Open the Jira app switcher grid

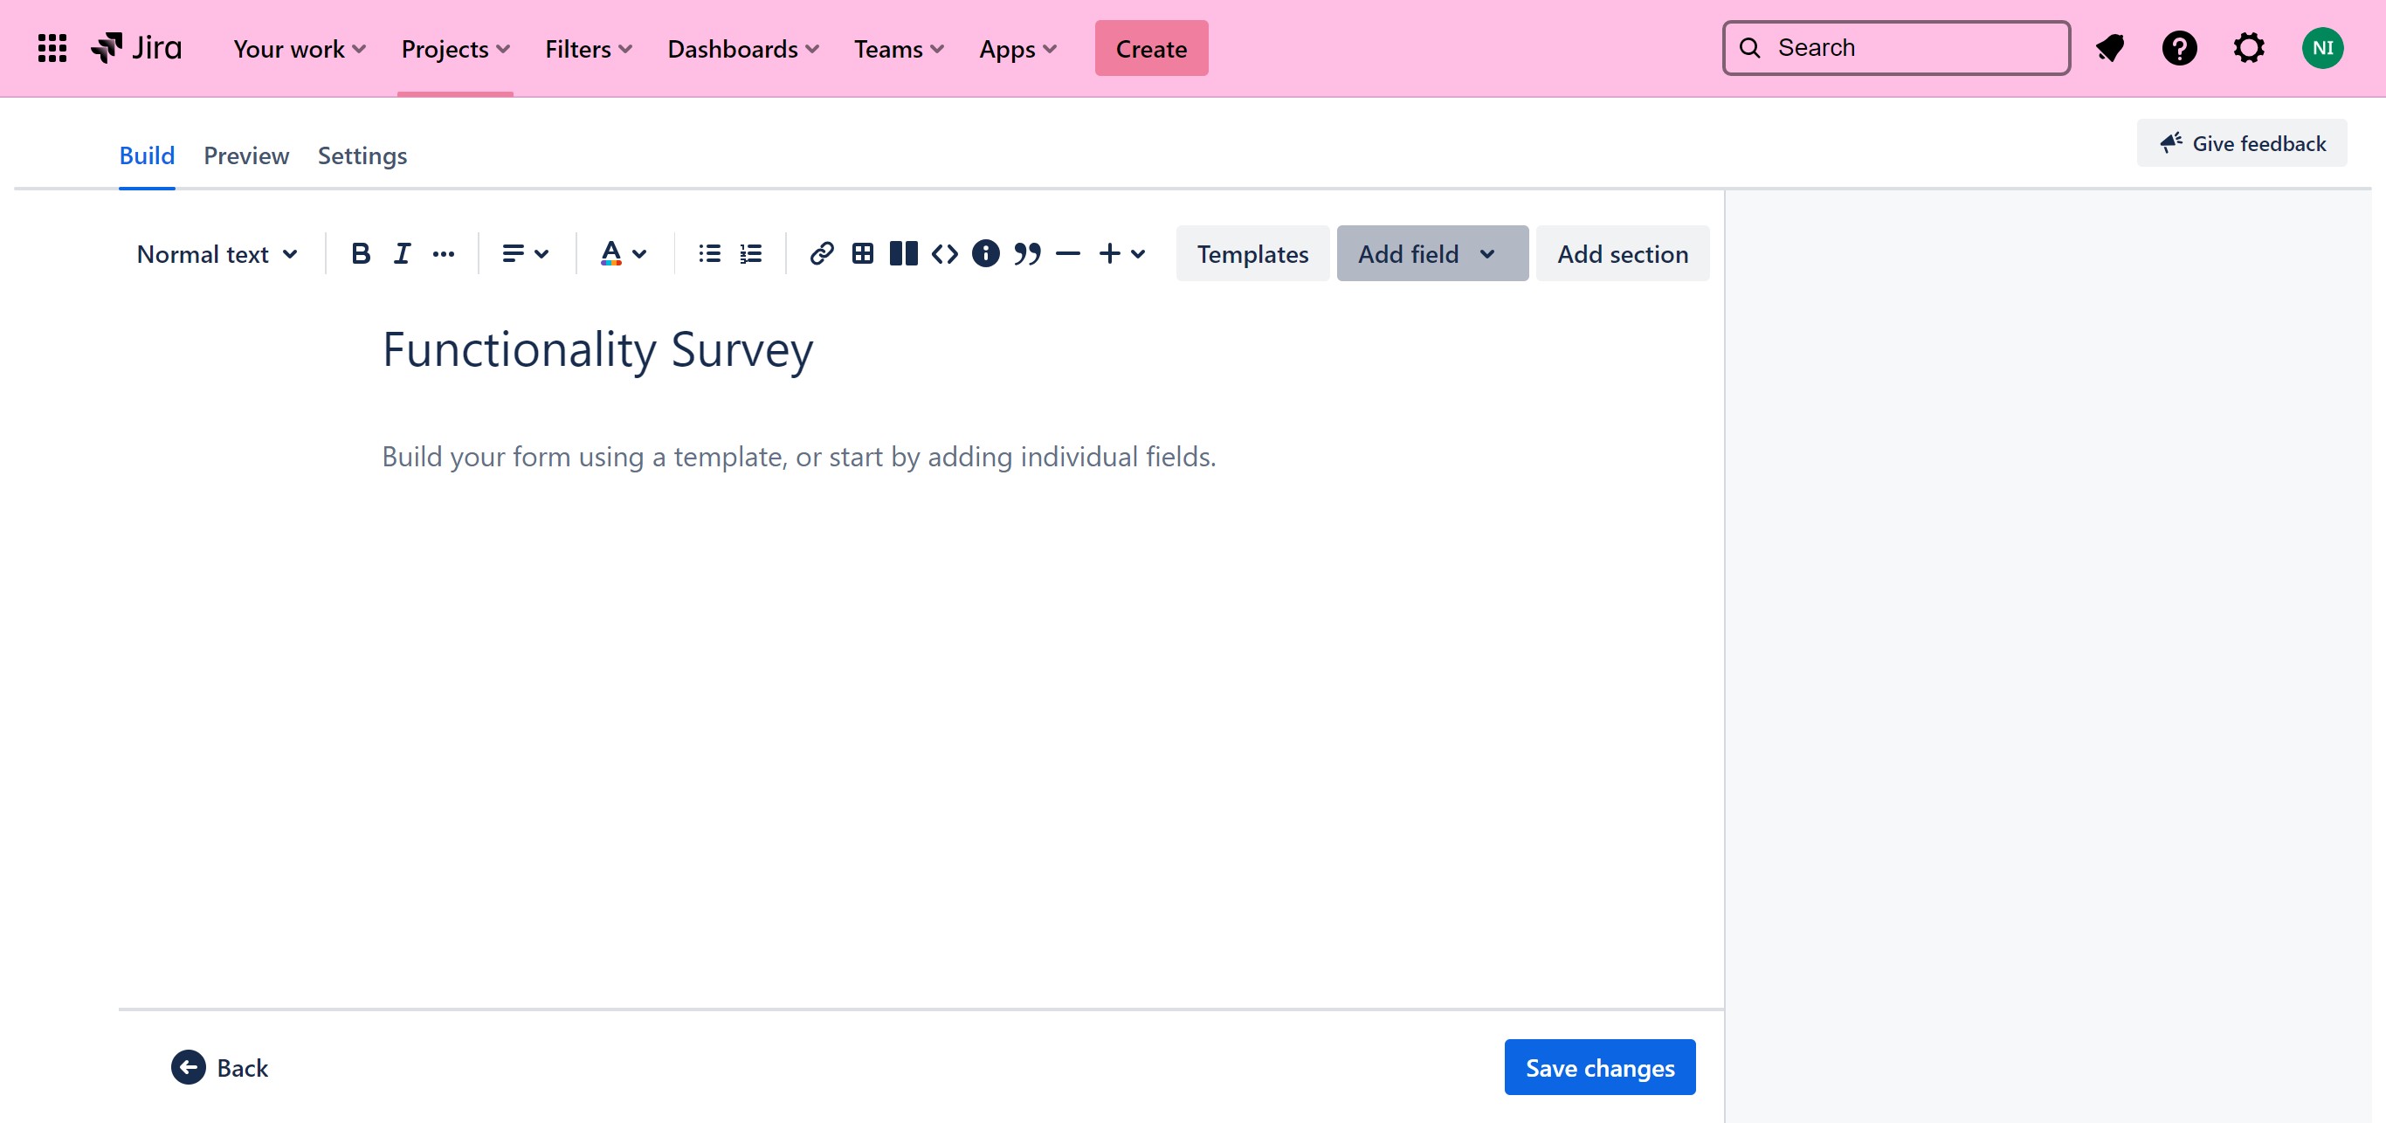coord(52,48)
